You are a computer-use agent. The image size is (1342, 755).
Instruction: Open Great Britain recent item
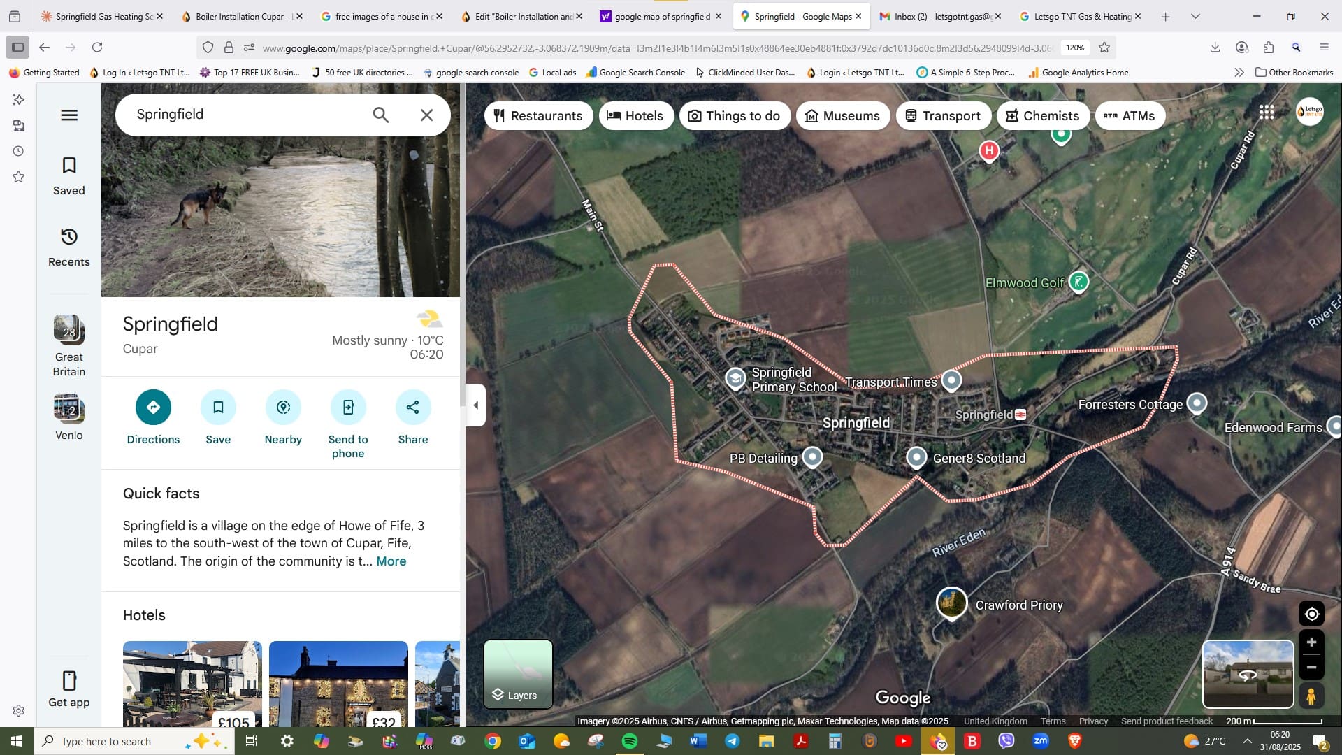[x=69, y=346]
